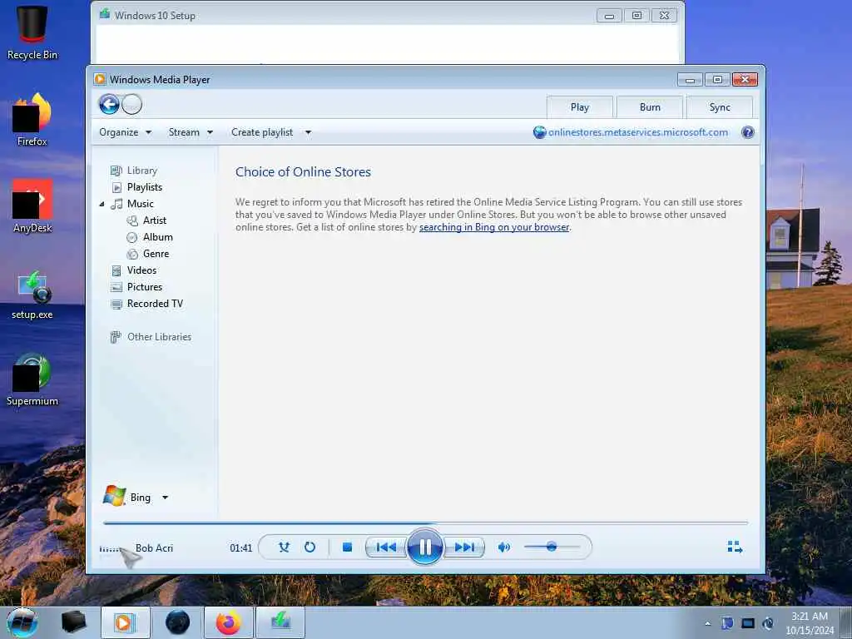This screenshot has height=639, width=852.
Task: Switch to Now Playing view
Action: (735, 547)
